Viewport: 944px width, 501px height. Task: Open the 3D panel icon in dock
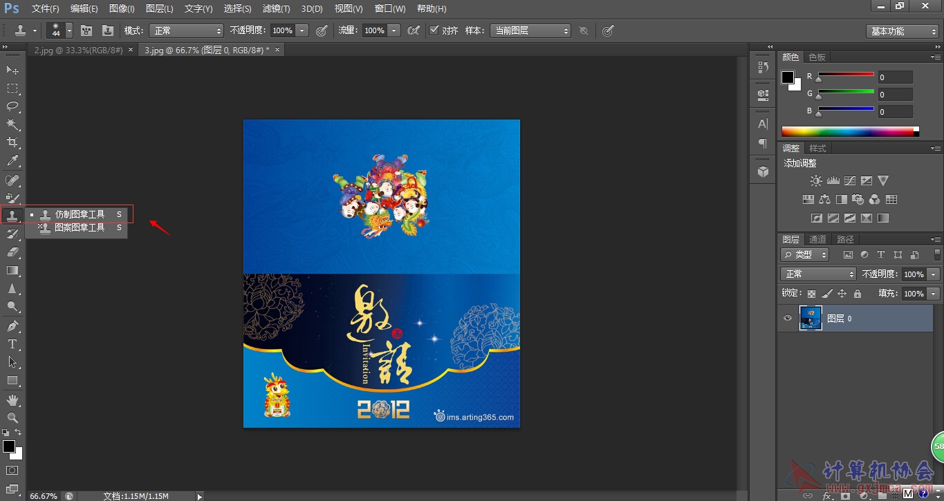pyautogui.click(x=763, y=171)
